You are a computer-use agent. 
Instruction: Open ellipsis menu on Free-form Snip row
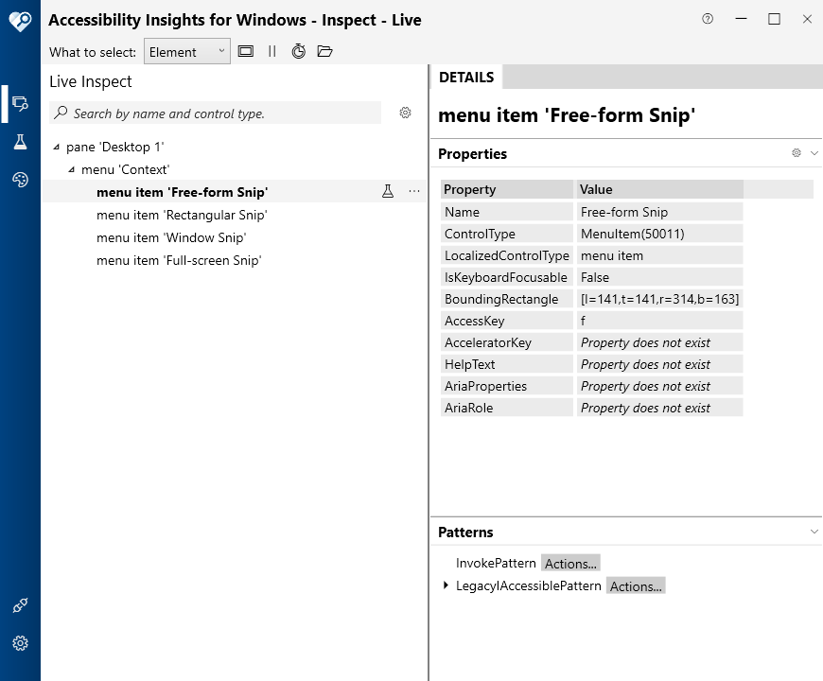414,191
